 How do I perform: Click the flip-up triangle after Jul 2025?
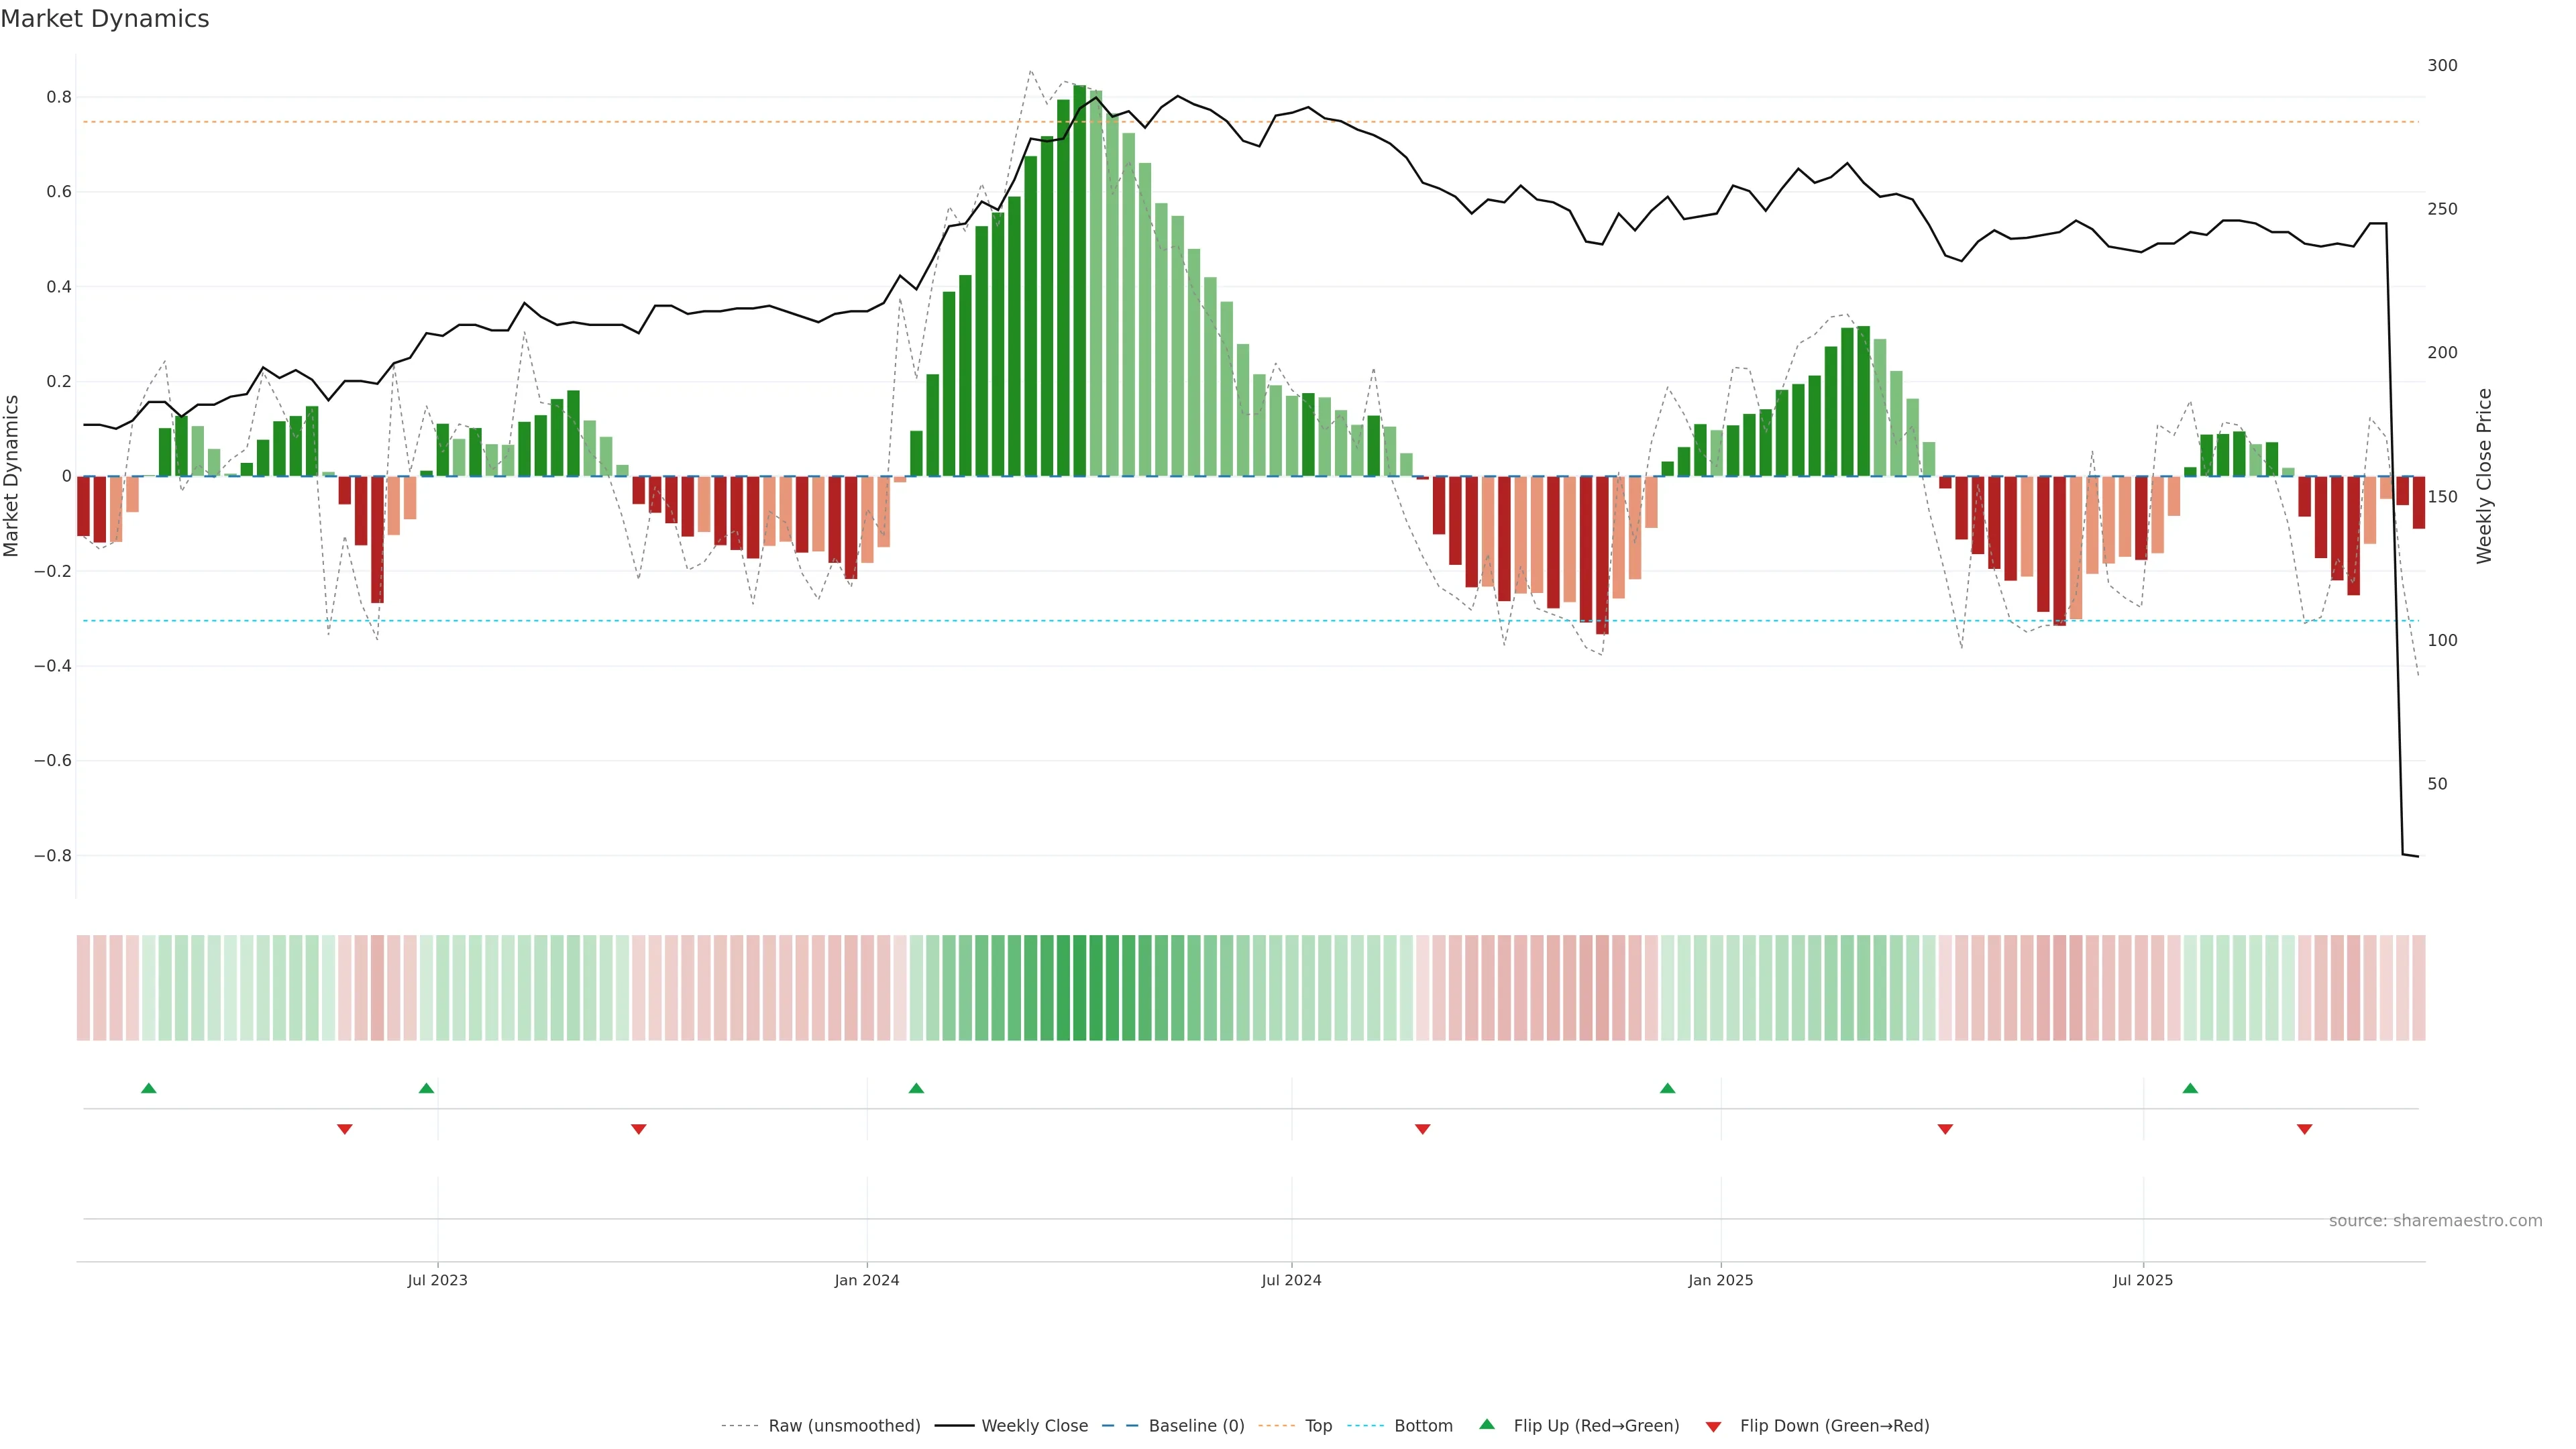2190,1088
